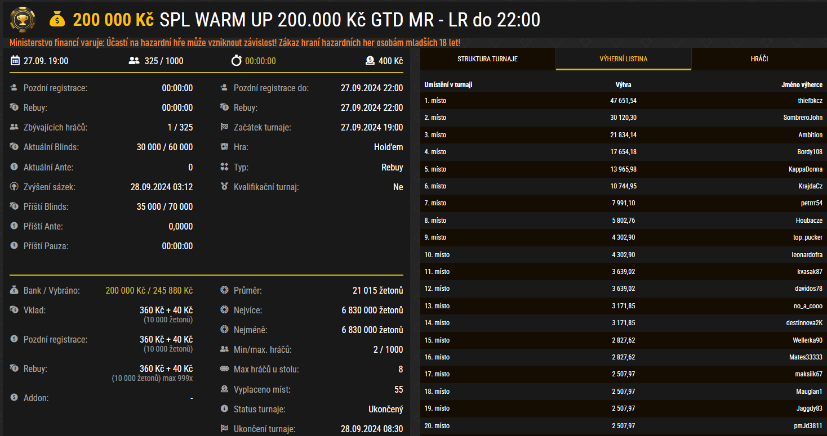Image resolution: width=827 pixels, height=436 pixels.
Task: Click the '200 000 Kč / 245 880 Kč' bank value
Action: pyautogui.click(x=149, y=291)
